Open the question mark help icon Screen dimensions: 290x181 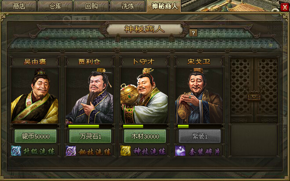(x=193, y=33)
